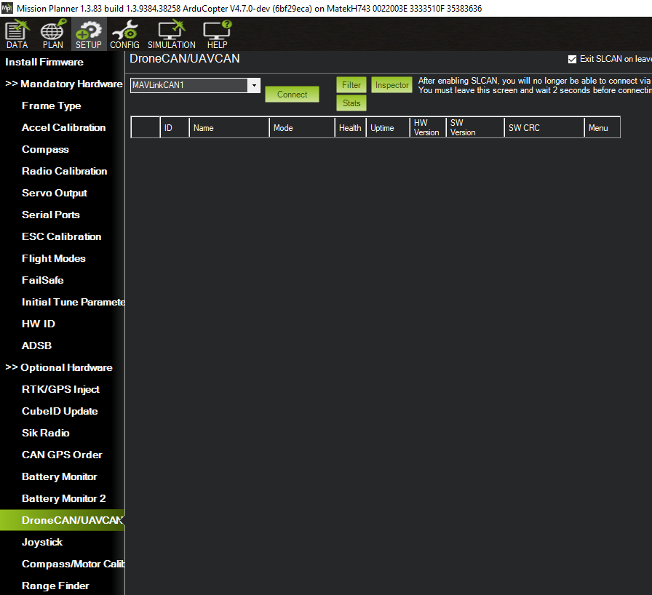Click the SETUP gear icon
Image resolution: width=652 pixels, height=595 pixels.
[89, 34]
